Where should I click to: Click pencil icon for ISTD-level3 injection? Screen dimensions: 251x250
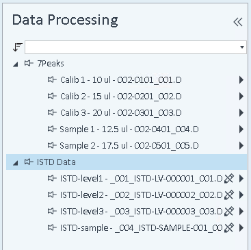(x=229, y=211)
